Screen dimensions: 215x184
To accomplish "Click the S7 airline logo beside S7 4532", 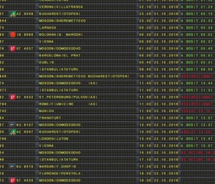I will 12,97.
